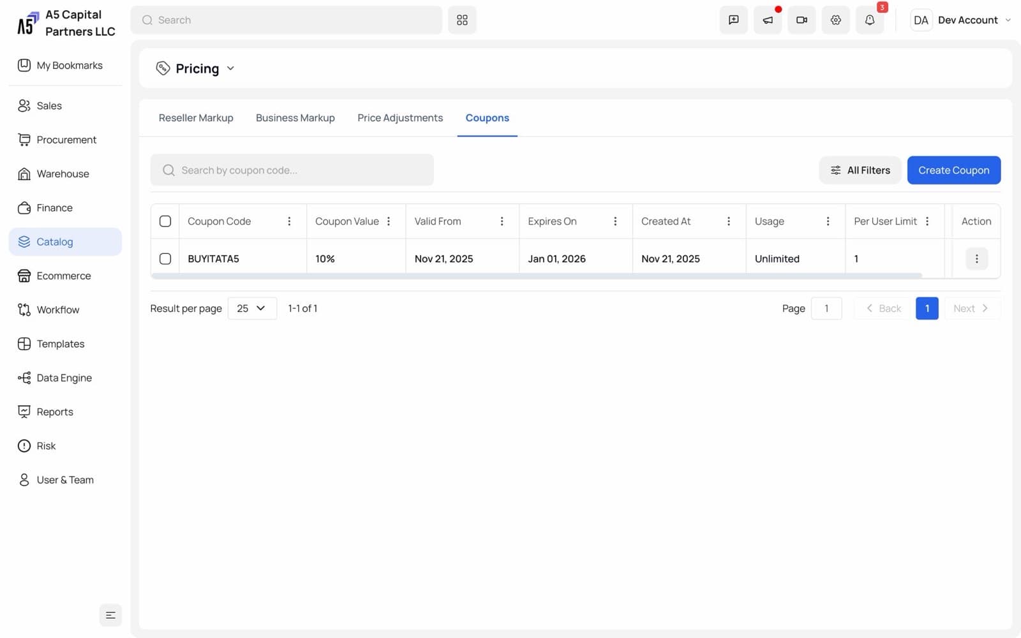Open the Created At column options
This screenshot has width=1021, height=638.
click(729, 221)
